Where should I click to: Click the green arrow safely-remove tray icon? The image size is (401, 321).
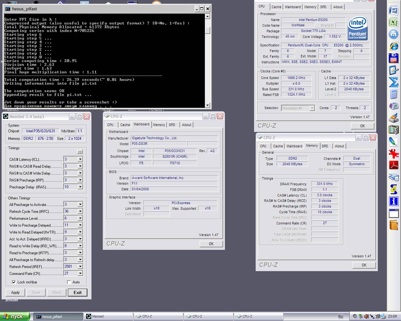coord(360,316)
